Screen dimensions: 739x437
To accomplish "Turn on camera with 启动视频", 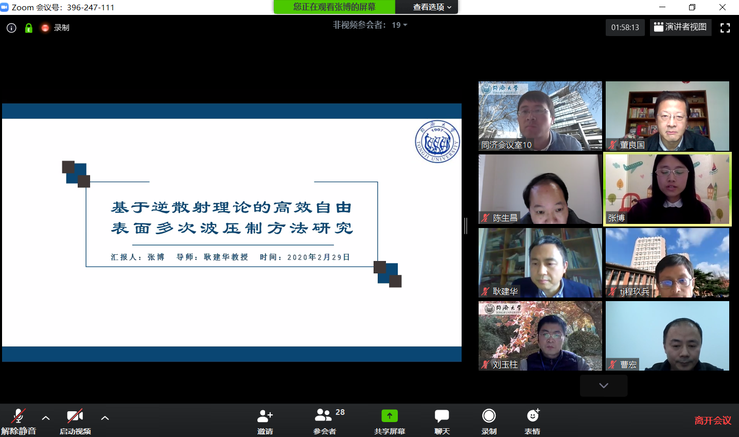I will (75, 421).
